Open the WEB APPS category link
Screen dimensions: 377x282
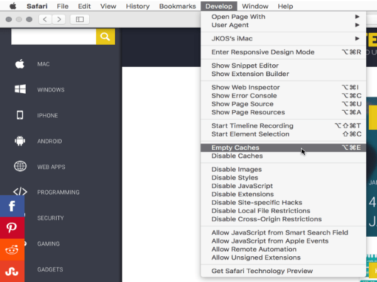(x=52, y=167)
